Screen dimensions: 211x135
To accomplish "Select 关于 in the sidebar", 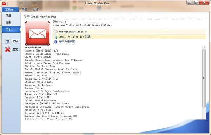I will tap(11, 29).
